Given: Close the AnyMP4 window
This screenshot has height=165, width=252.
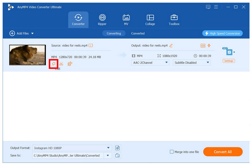Looking at the screenshot, I should click(244, 7).
